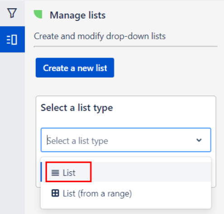The image size is (224, 214).
Task: Expand the list type chevron arrow
Action: click(x=199, y=140)
